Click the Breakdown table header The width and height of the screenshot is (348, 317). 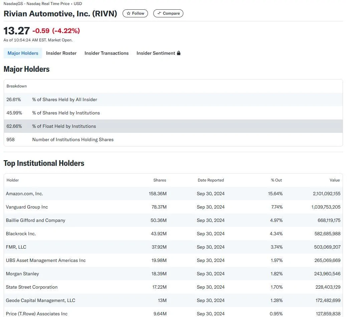click(x=17, y=86)
